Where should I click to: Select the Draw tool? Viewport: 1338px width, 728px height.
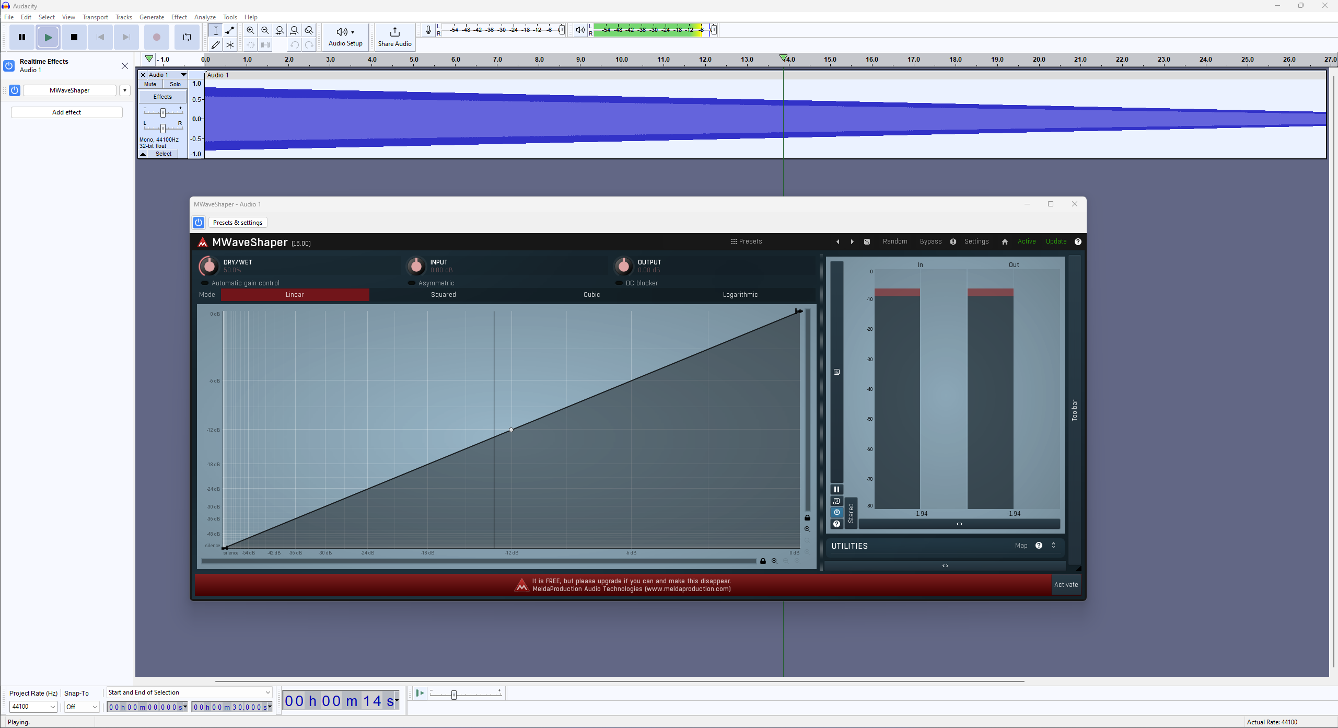(215, 45)
